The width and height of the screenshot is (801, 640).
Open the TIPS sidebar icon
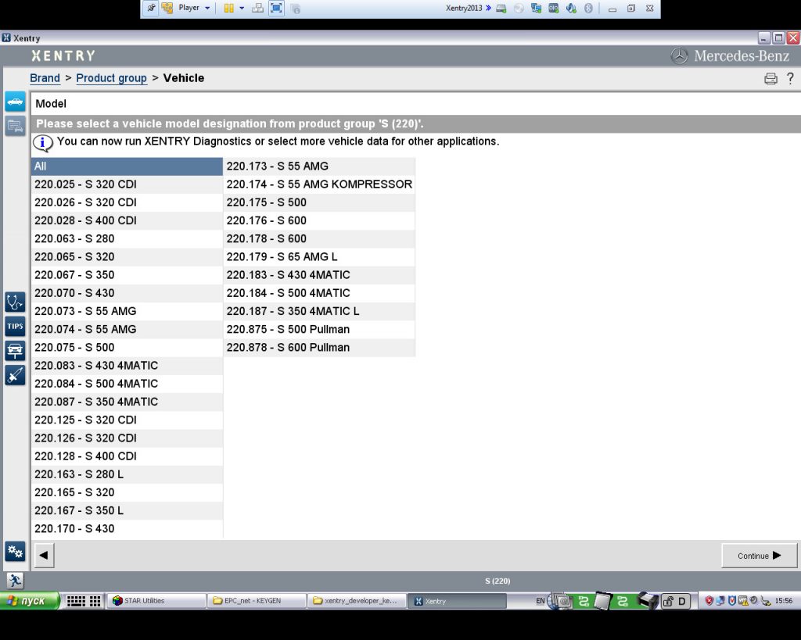click(x=15, y=326)
